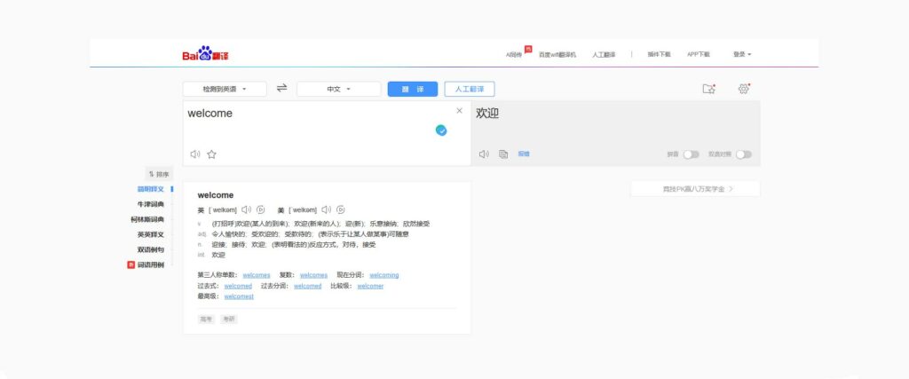Open the 中文 target language dropdown
909x379 pixels.
tap(338, 89)
